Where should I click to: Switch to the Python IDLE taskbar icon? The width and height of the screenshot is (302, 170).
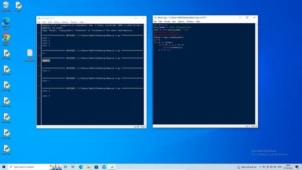click(x=112, y=167)
